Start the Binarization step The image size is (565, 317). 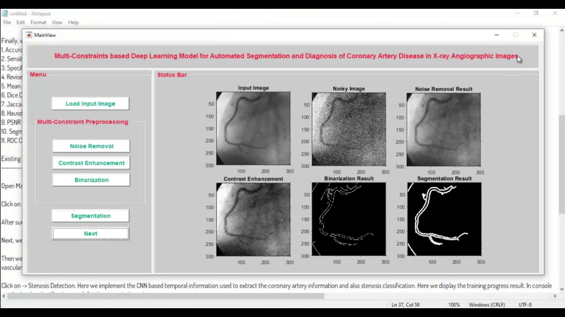(91, 180)
